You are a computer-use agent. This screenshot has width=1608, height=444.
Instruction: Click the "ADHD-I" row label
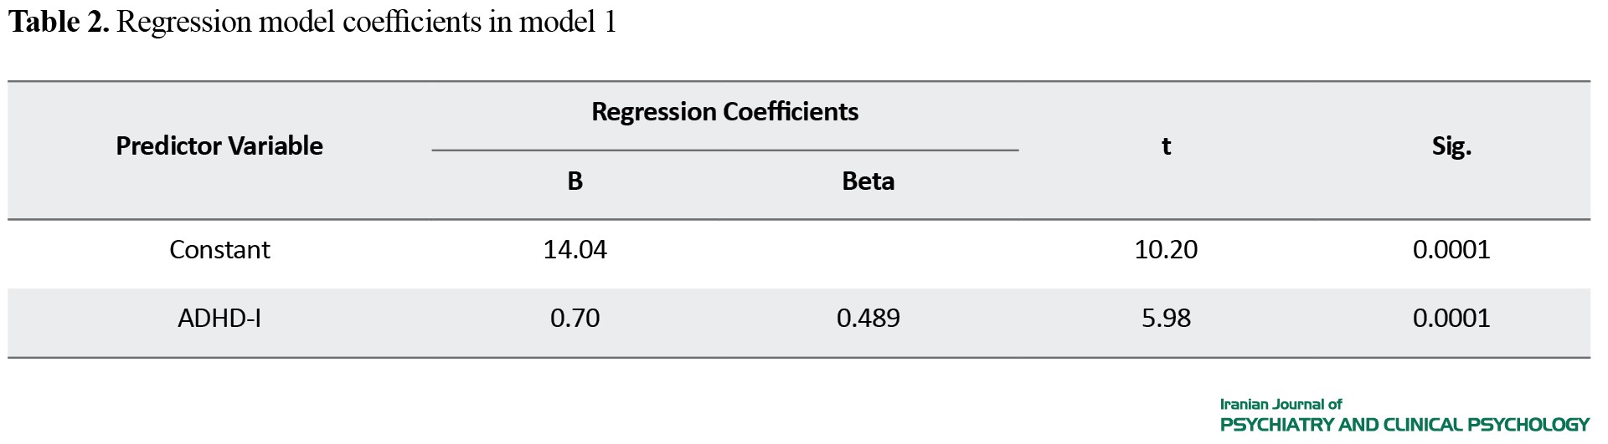tap(219, 319)
